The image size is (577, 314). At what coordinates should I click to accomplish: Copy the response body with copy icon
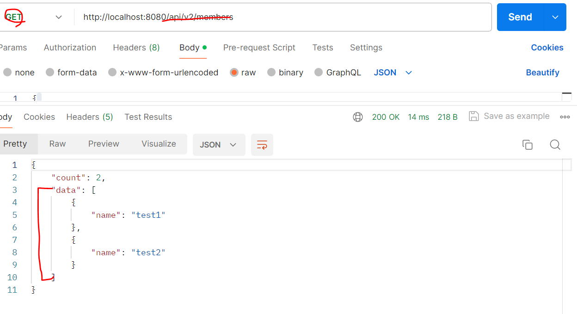click(x=528, y=145)
